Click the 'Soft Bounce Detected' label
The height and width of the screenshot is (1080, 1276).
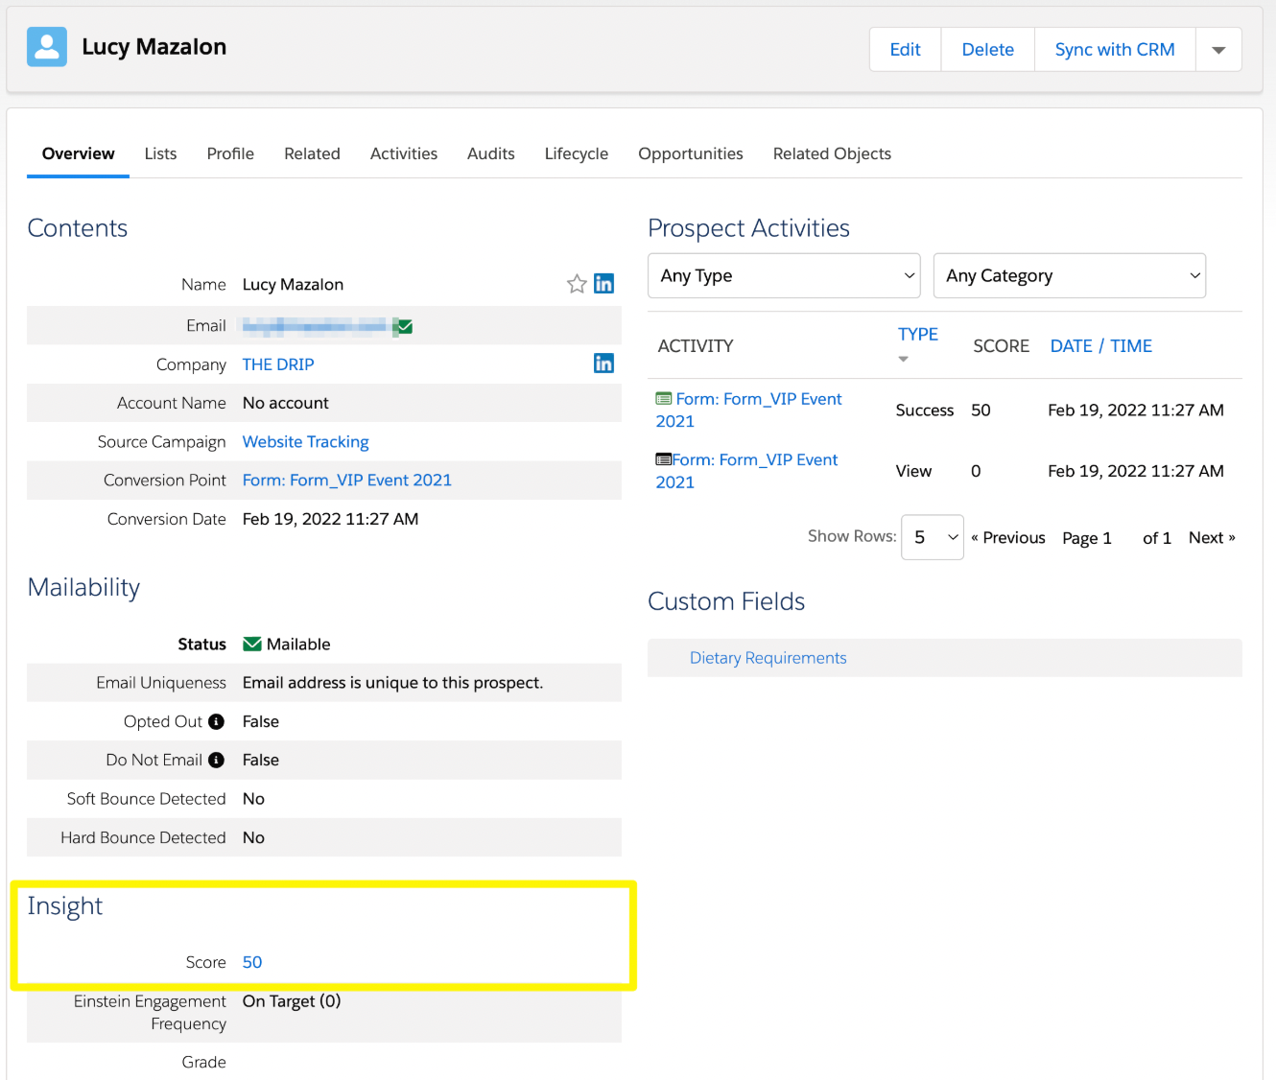[x=147, y=799]
